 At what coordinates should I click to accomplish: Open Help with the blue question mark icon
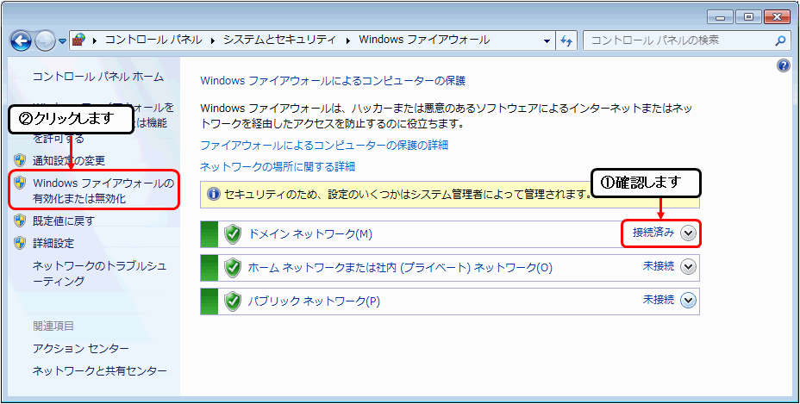coord(784,65)
